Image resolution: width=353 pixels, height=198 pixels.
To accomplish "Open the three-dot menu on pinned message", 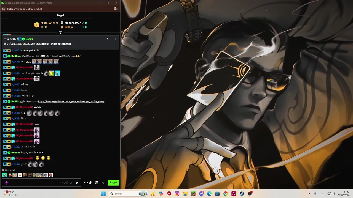I will point(115,39).
